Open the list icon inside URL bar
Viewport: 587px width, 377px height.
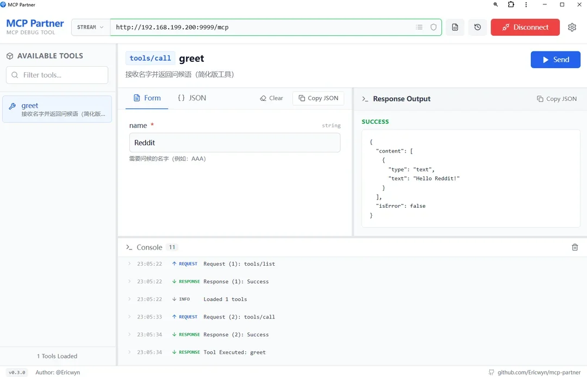click(419, 27)
